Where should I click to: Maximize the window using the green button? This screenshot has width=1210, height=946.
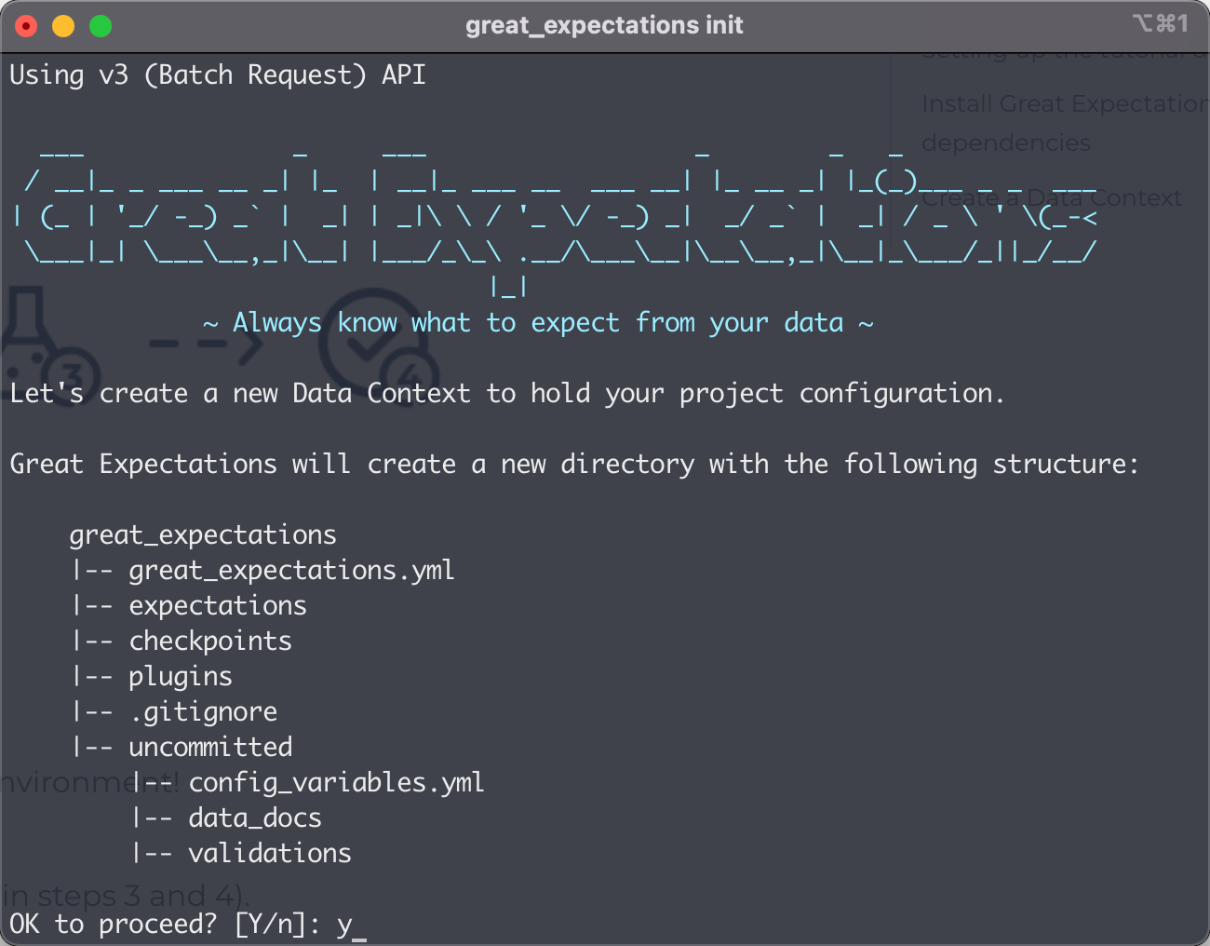(x=101, y=26)
